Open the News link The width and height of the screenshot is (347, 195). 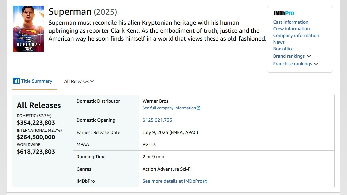pos(279,42)
